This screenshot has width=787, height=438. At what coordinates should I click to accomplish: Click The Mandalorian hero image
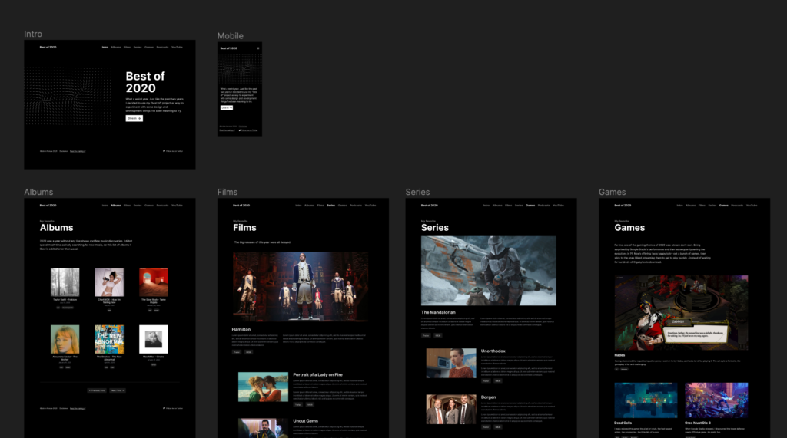488,271
